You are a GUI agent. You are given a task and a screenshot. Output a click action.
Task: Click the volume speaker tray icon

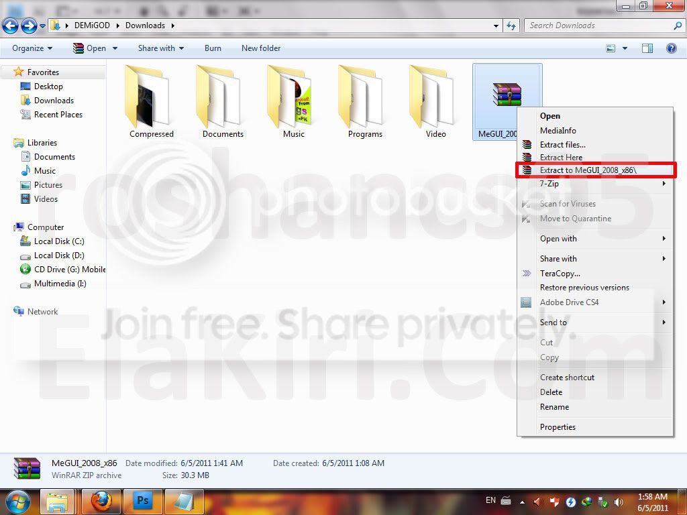coord(619,502)
